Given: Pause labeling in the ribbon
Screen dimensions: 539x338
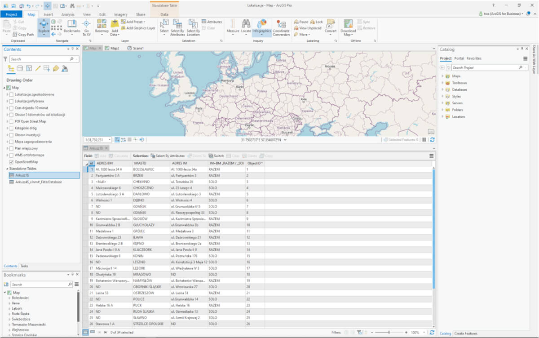Looking at the screenshot, I should [x=301, y=22].
